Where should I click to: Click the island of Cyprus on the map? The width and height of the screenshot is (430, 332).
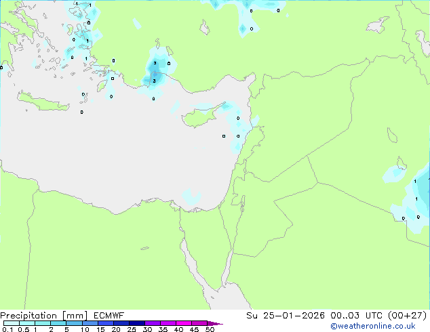pos(199,117)
